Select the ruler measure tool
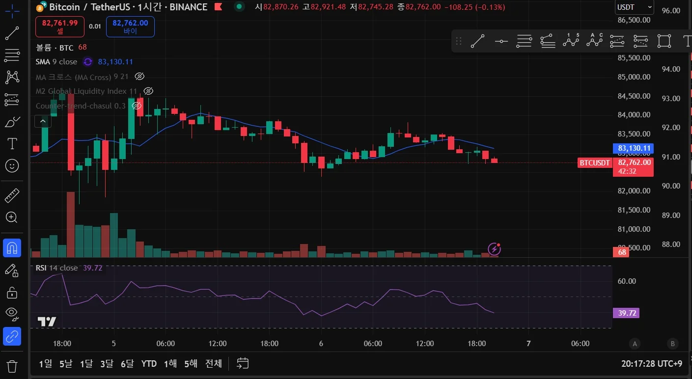 (12, 195)
